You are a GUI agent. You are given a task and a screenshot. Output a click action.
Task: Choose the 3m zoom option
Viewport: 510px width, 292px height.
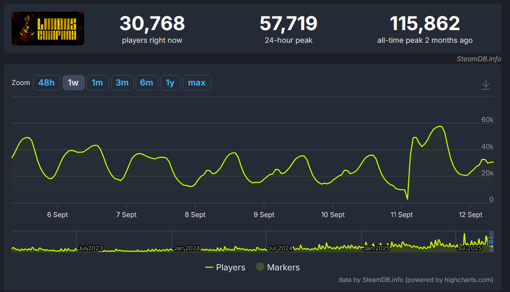click(x=122, y=83)
